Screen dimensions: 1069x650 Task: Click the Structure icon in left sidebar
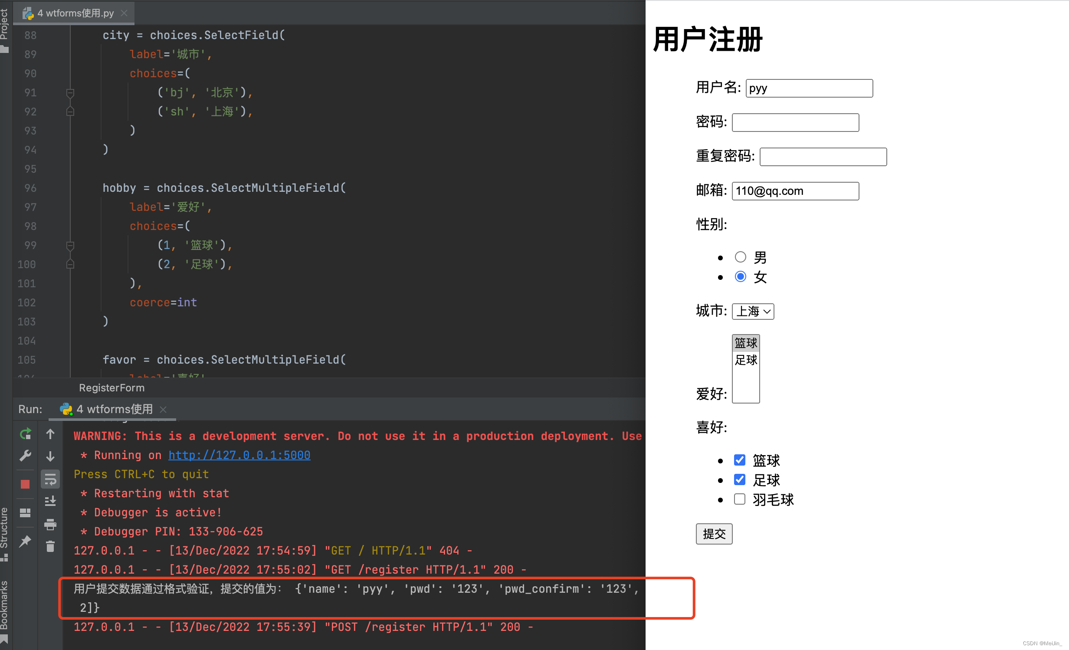(x=4, y=558)
